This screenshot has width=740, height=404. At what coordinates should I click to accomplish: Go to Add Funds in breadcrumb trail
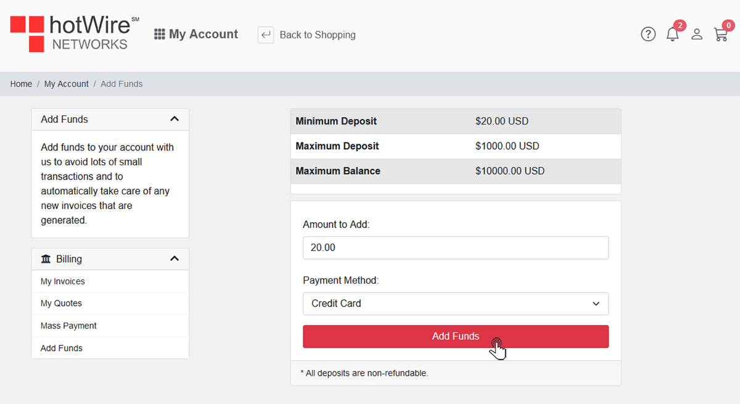click(x=121, y=83)
